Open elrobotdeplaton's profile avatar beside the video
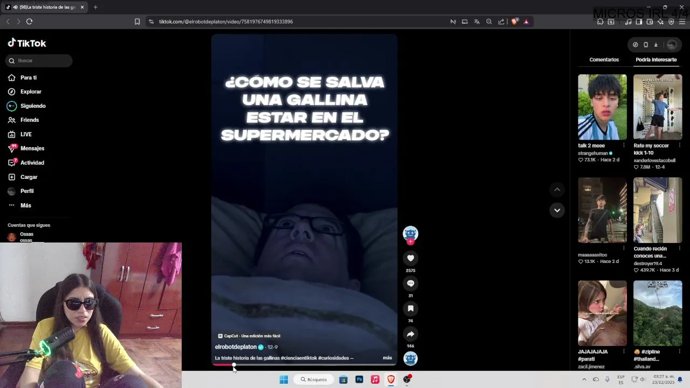 coord(411,233)
